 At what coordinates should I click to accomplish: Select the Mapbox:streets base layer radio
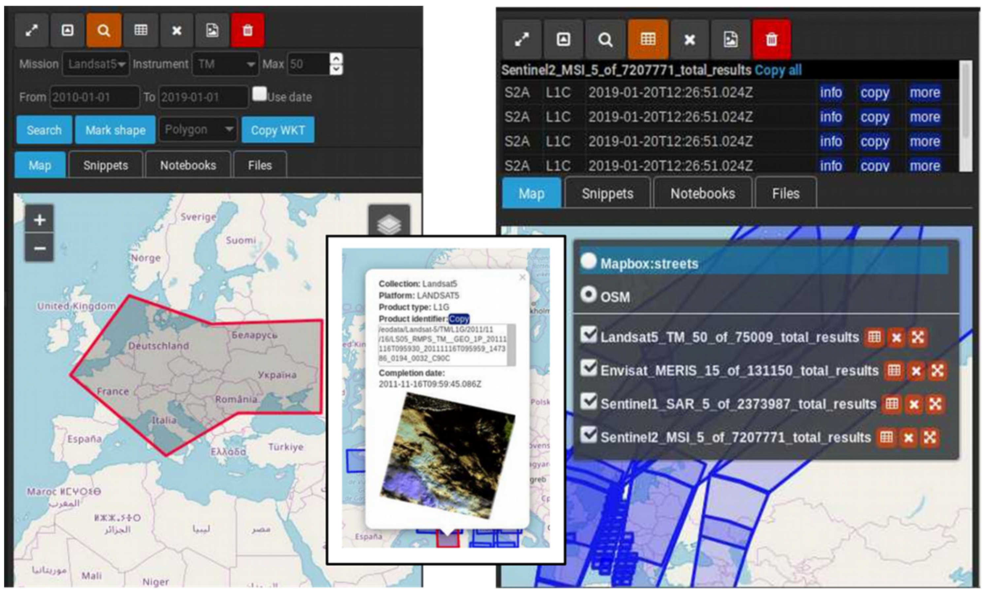(588, 261)
